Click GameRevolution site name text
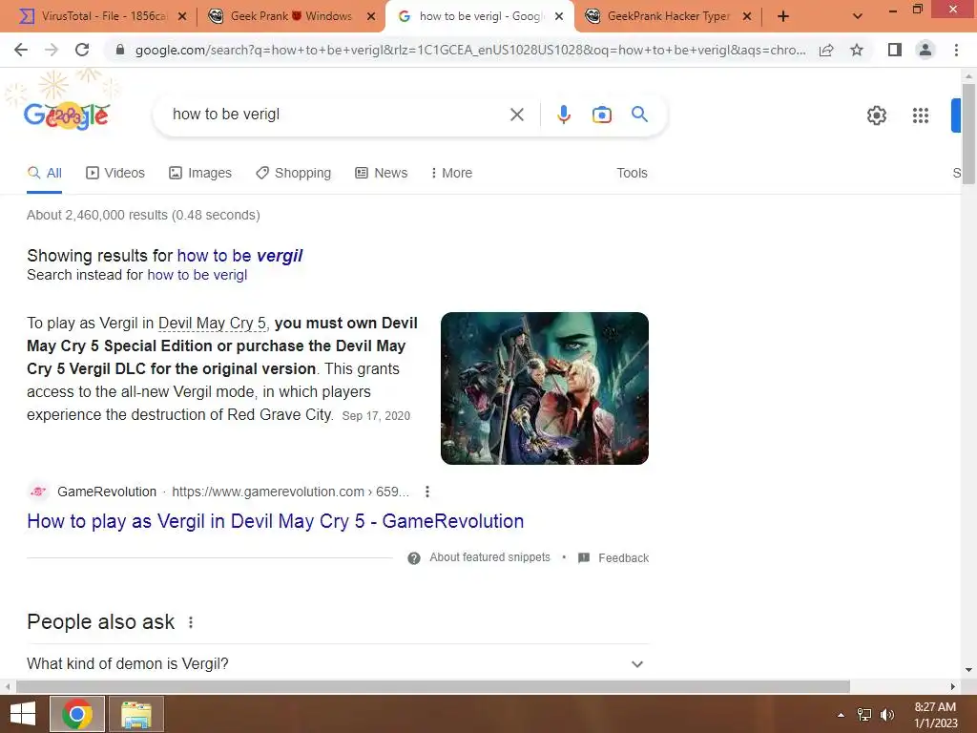 (x=107, y=492)
